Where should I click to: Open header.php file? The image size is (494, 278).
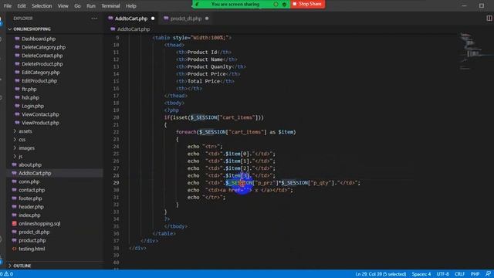point(31,207)
